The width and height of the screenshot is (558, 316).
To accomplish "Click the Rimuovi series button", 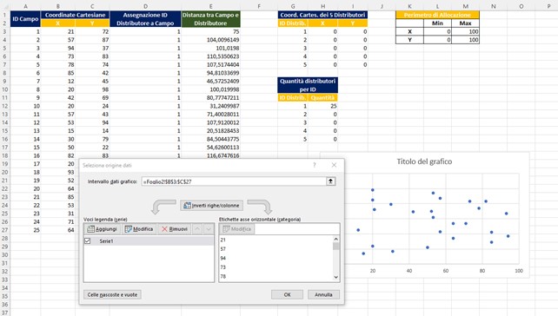I will (175, 229).
